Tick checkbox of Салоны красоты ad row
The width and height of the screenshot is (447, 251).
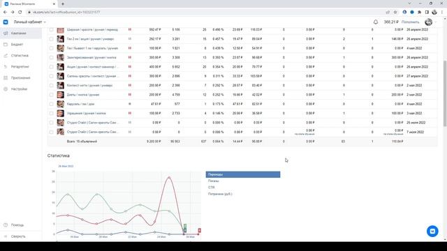click(51, 76)
